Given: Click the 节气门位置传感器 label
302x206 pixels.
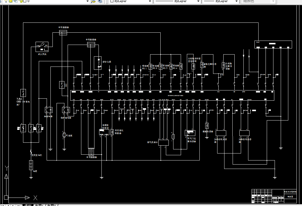Looking at the screenshot, I should coord(192,140).
